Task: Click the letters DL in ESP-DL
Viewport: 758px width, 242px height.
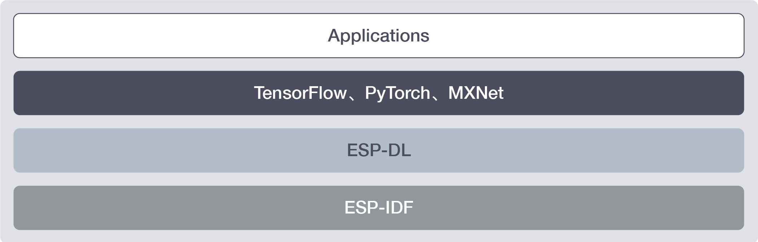Action: coord(399,150)
